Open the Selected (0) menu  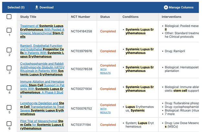[x=16, y=7]
